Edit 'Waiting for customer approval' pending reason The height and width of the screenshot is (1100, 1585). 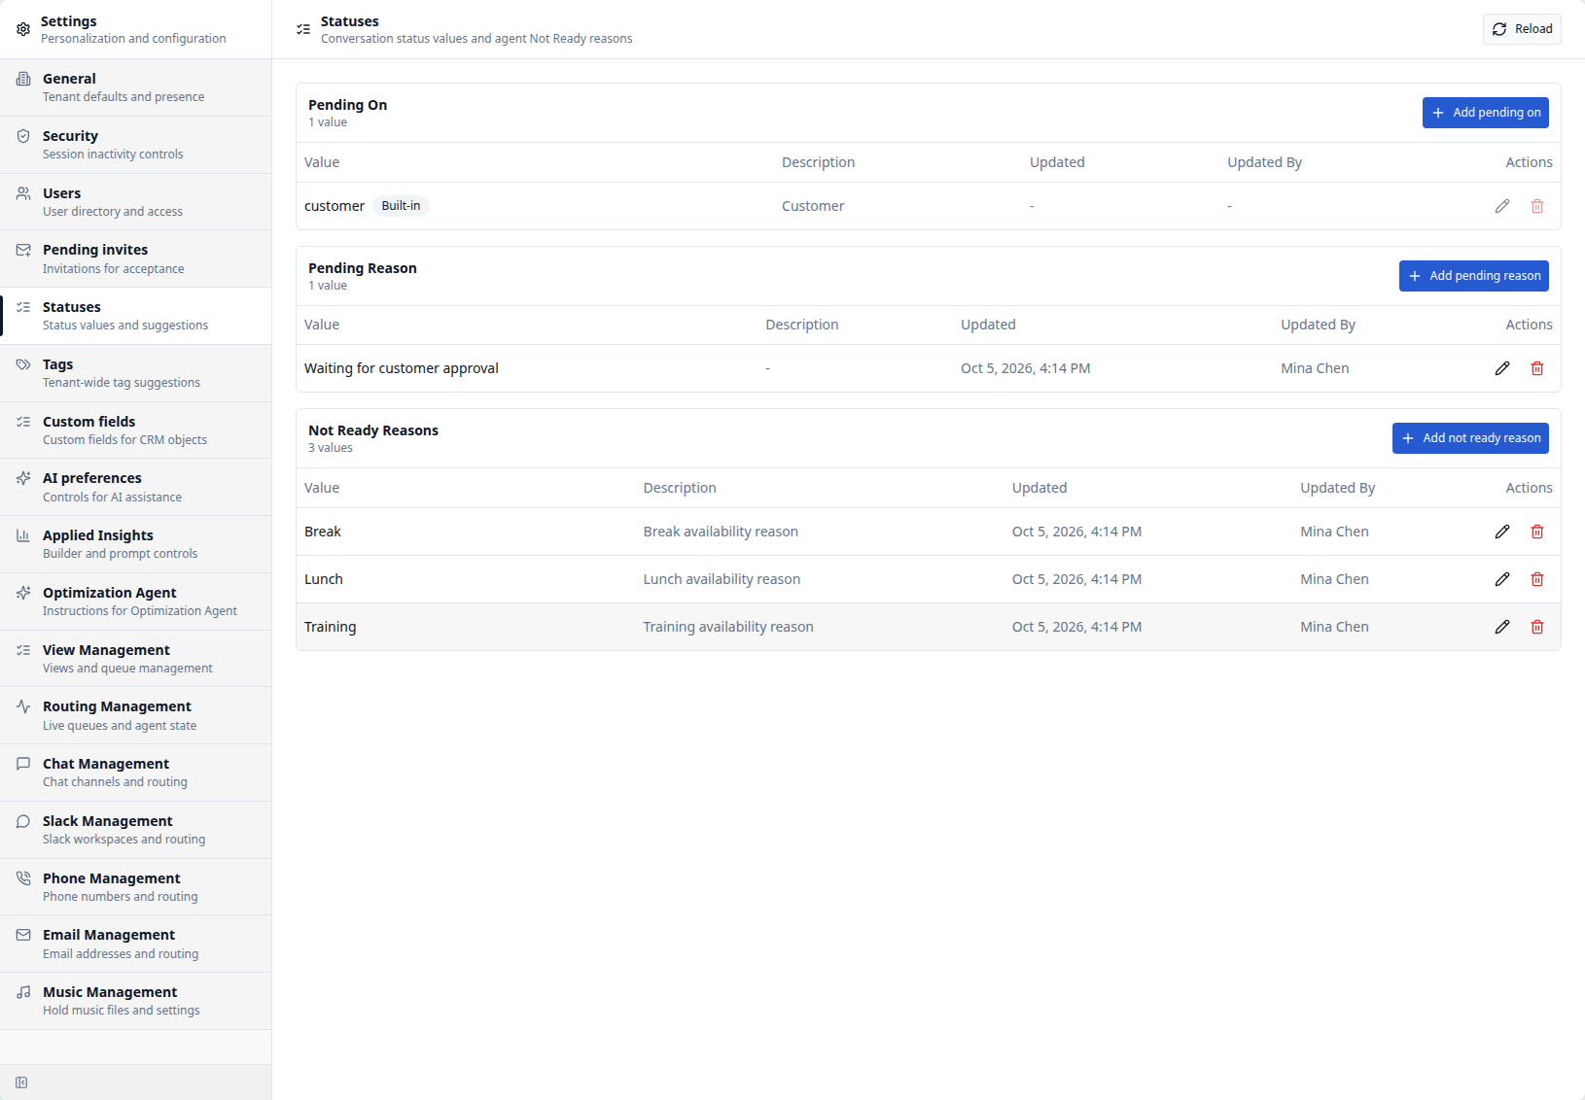click(x=1502, y=368)
